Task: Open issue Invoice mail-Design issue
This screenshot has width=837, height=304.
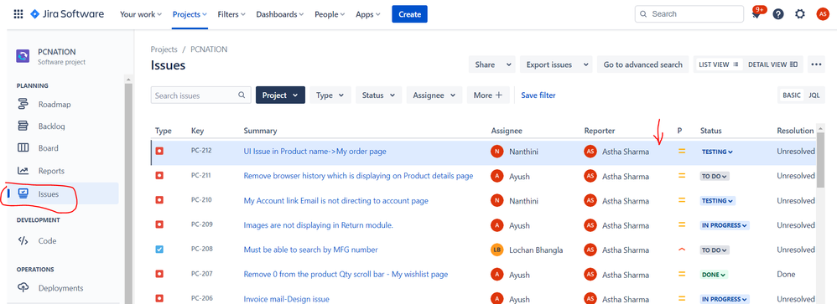Action: (x=287, y=299)
